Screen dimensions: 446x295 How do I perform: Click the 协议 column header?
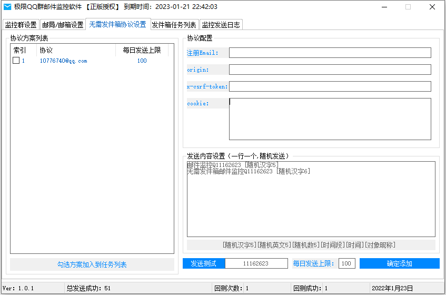76,51
